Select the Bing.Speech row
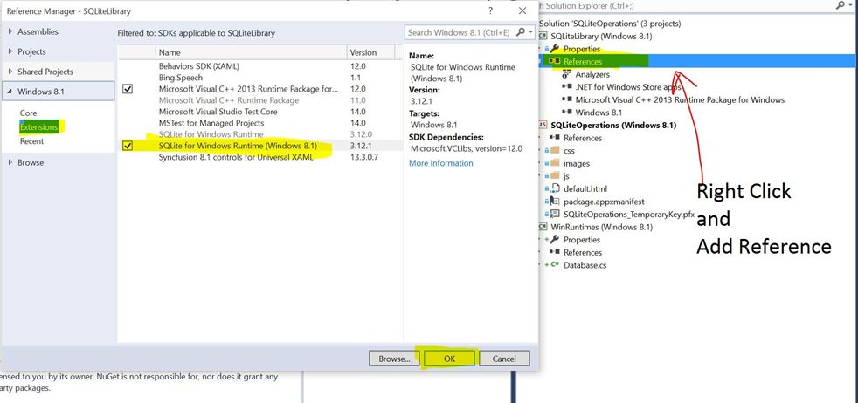Image resolution: width=858 pixels, height=403 pixels. pos(259,78)
